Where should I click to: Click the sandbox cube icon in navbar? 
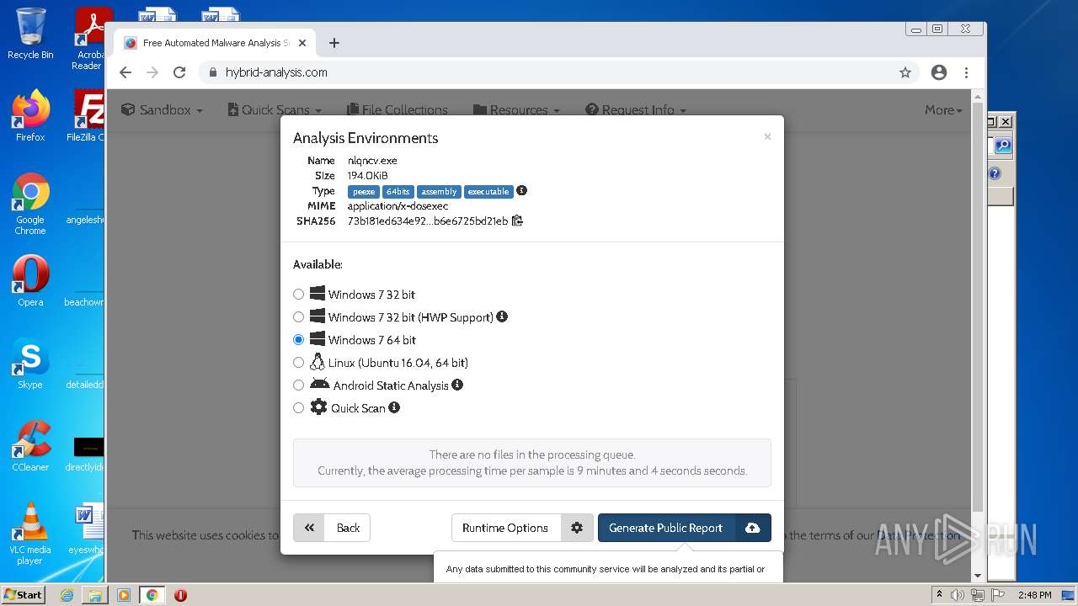click(128, 109)
